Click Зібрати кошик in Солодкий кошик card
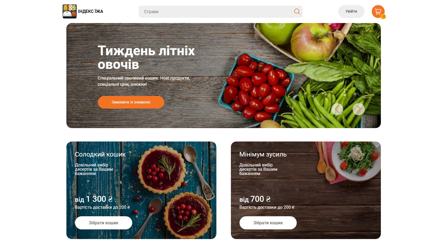 [103, 223]
